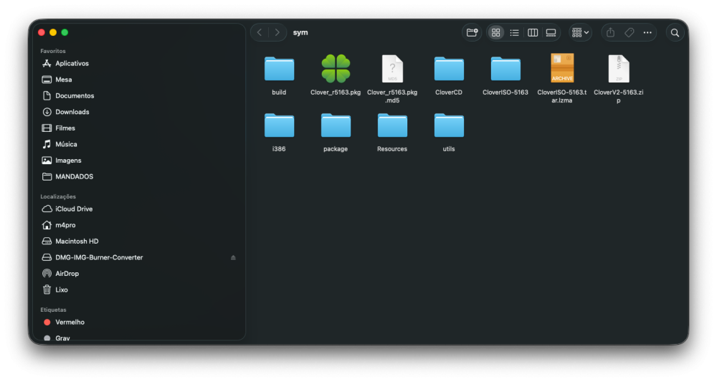Image resolution: width=717 pixels, height=382 pixels.
Task: Create a new folder from the toolbar
Action: tap(472, 32)
